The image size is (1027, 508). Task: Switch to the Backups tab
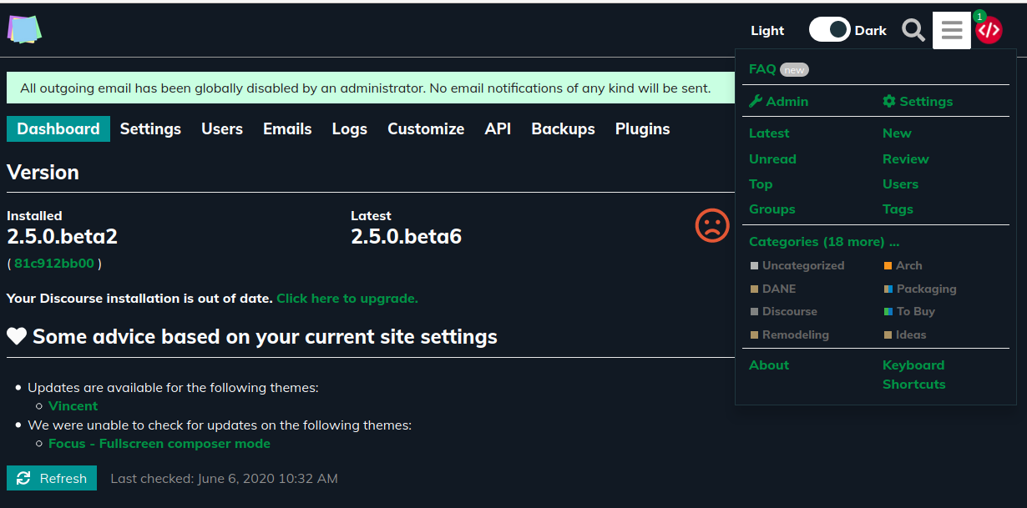click(x=563, y=129)
